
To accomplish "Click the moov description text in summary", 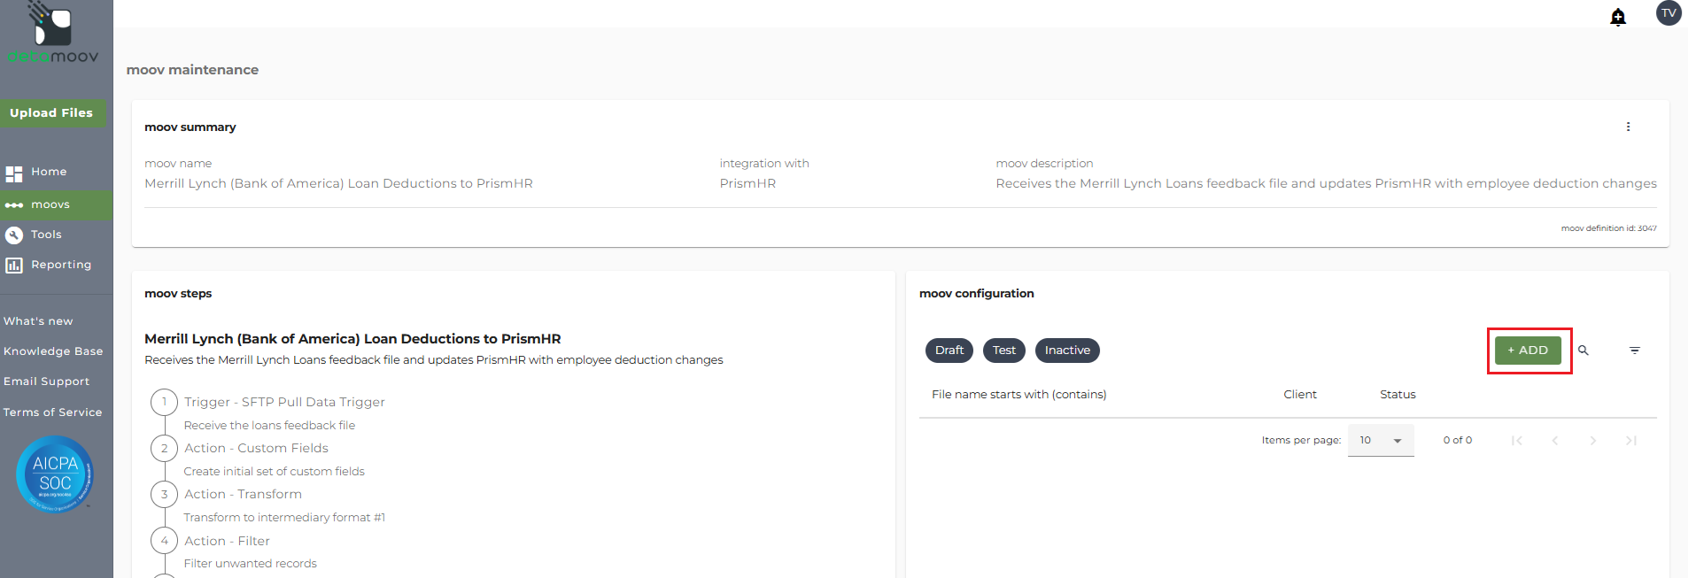I will (1326, 183).
